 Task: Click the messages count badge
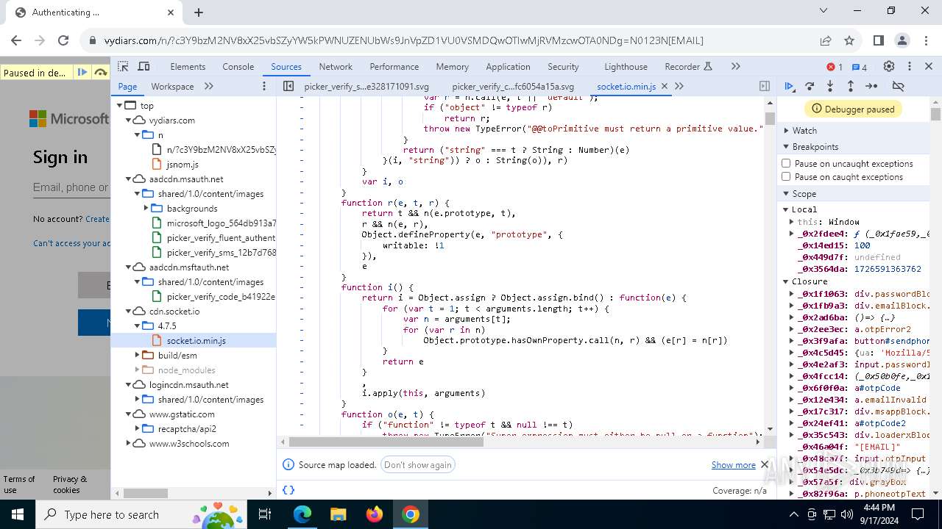pos(859,67)
